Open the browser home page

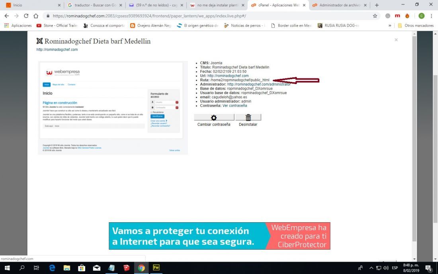click(x=36, y=16)
